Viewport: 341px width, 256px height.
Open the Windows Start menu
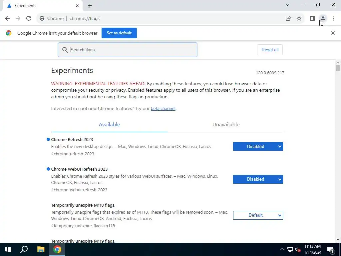point(8,249)
